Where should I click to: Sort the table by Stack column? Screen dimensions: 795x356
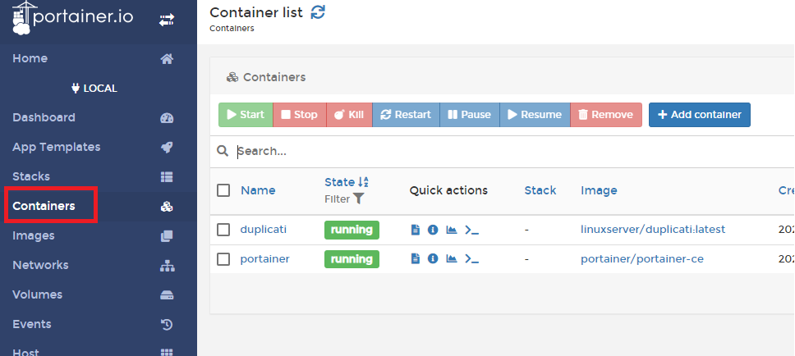coord(540,190)
